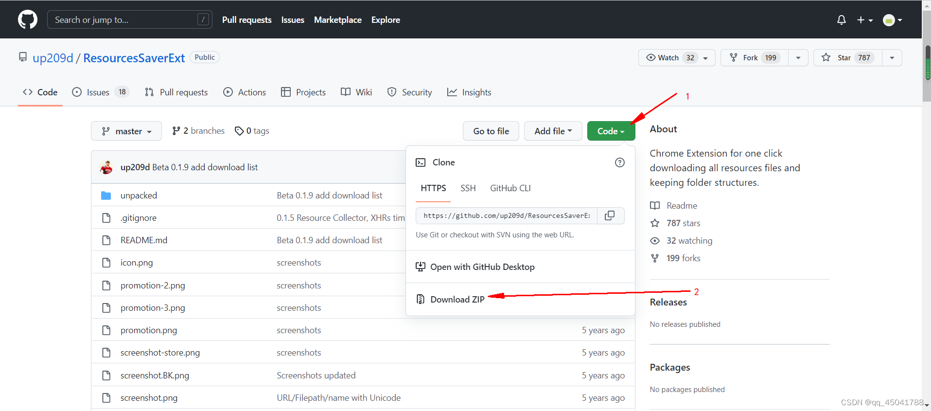Go to Marketplace
The width and height of the screenshot is (931, 411).
pyautogui.click(x=338, y=20)
